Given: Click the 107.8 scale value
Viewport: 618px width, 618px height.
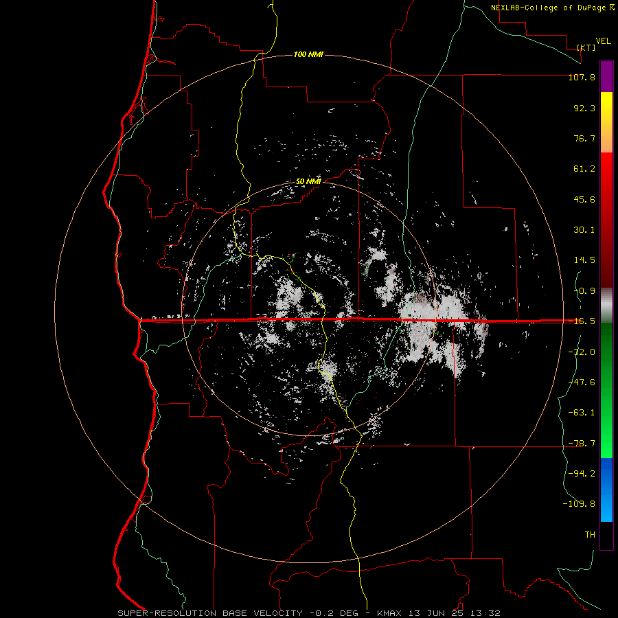Looking at the screenshot, I should [x=582, y=77].
